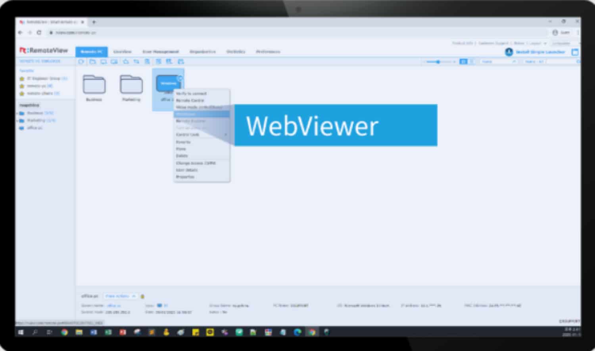The height and width of the screenshot is (351, 595).
Task: Expand the Marketing tree node
Action: (17, 120)
